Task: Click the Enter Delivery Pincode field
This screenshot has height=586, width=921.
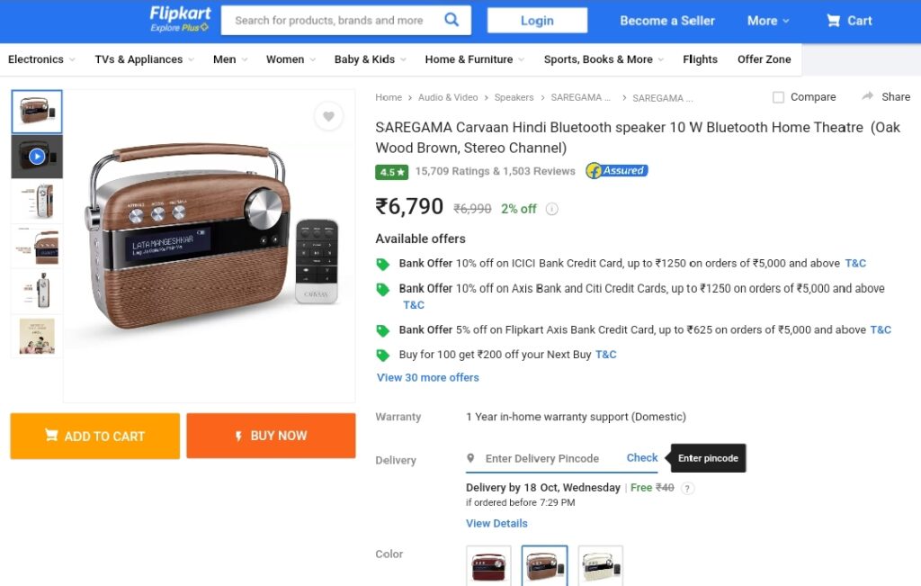Action: pyautogui.click(x=541, y=458)
